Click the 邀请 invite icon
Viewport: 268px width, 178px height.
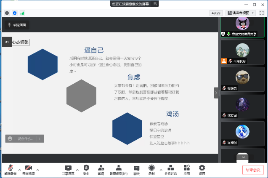(x=101, y=169)
